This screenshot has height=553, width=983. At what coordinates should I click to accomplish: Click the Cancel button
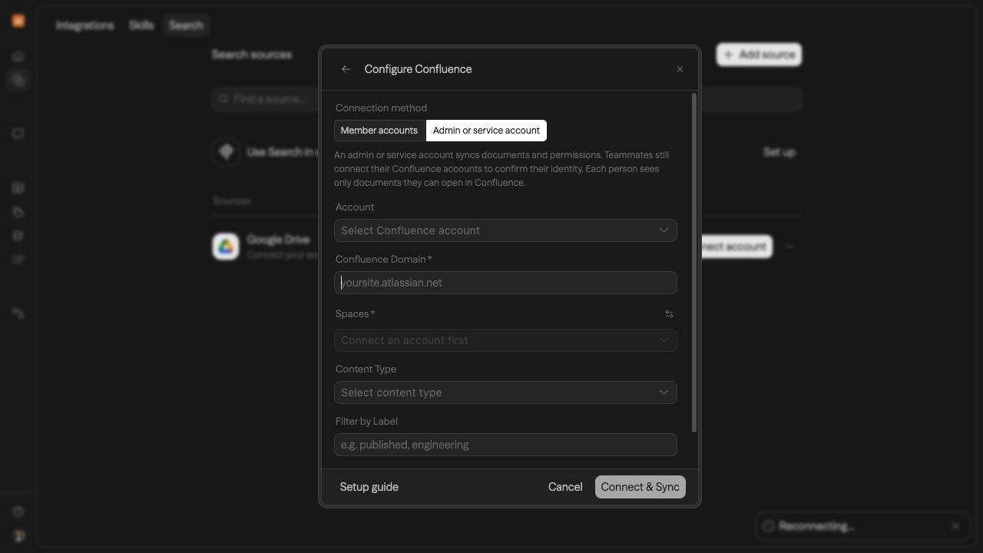coord(565,487)
